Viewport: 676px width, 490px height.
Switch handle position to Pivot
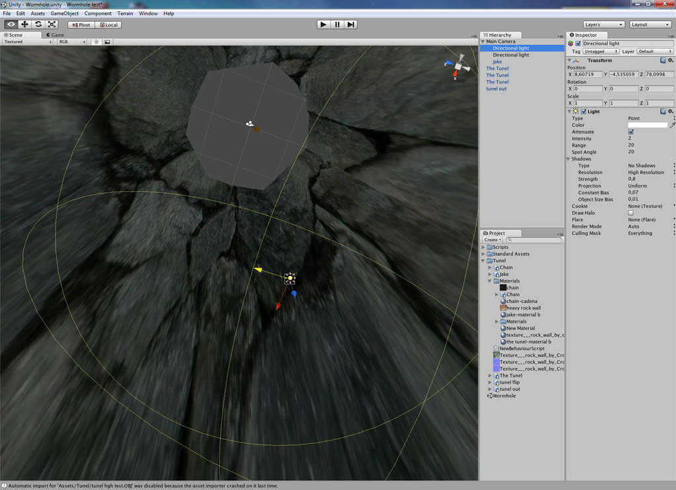pyautogui.click(x=81, y=24)
